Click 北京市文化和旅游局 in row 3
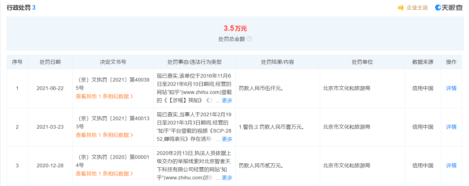The height and width of the screenshot is (186, 469). coord(346,165)
